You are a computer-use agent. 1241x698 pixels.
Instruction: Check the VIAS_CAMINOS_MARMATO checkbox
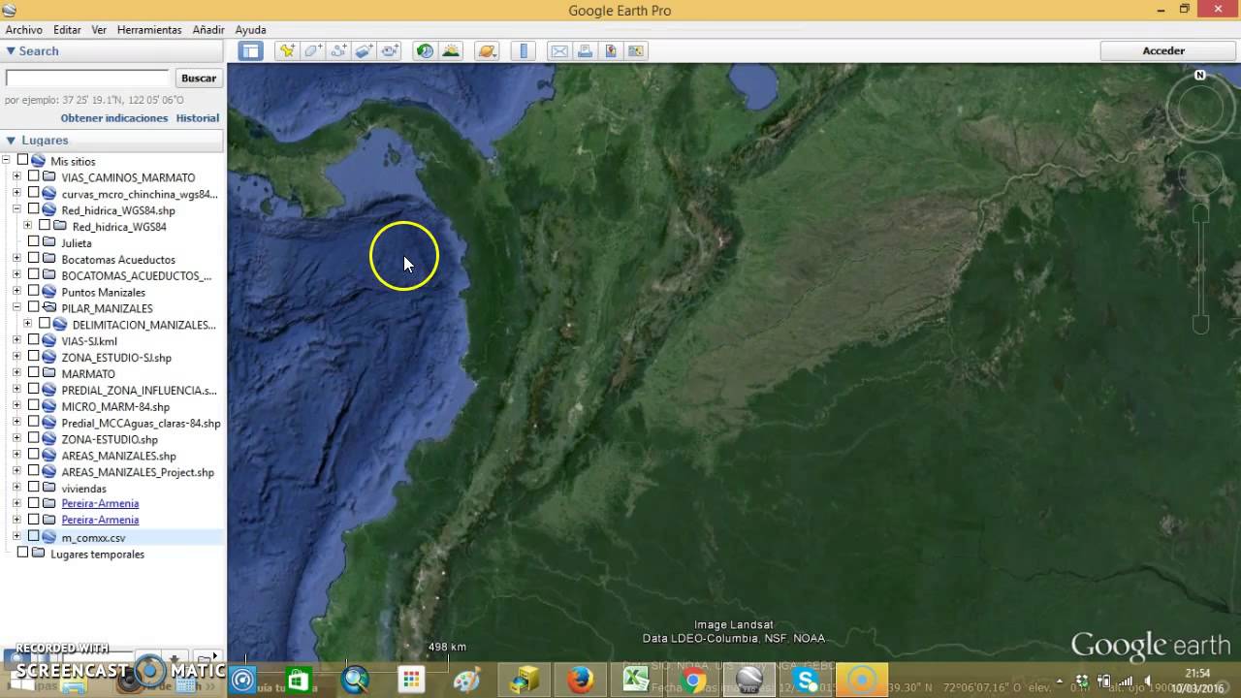coord(34,176)
